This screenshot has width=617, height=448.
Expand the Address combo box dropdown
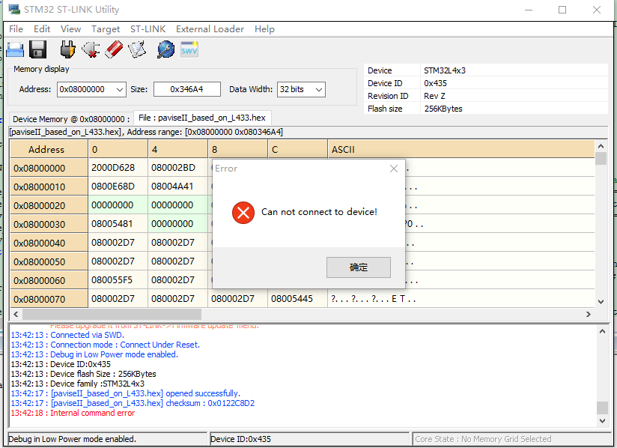click(120, 90)
